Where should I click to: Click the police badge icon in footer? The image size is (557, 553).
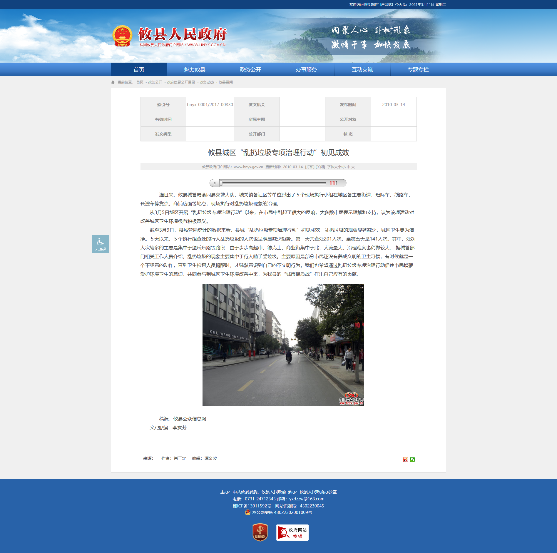(x=248, y=512)
